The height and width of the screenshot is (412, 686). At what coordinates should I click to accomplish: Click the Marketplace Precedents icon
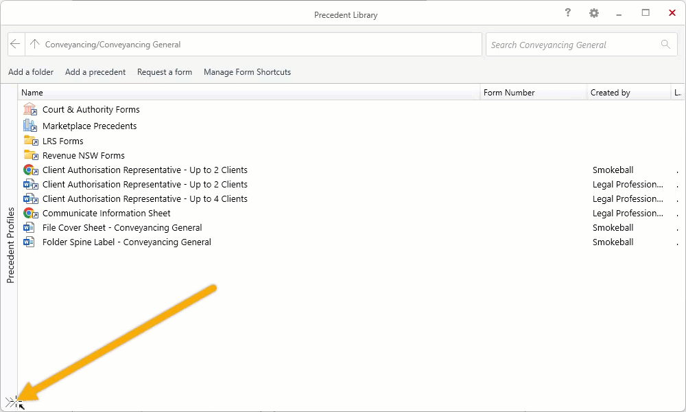coord(30,126)
